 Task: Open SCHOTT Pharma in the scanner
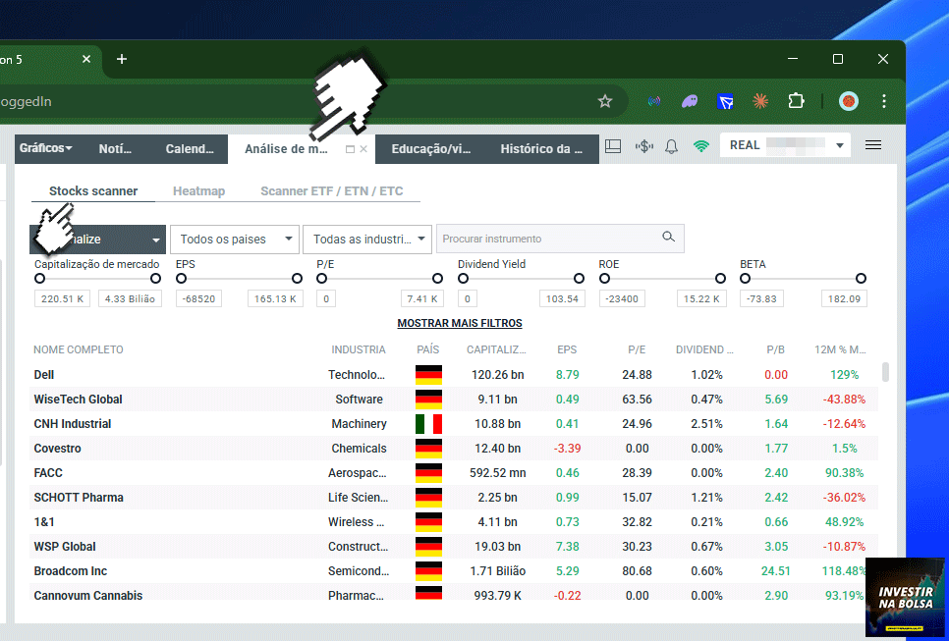(x=454, y=497)
